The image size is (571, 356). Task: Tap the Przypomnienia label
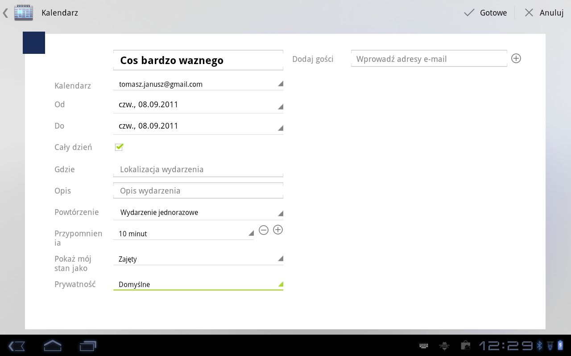[79, 238]
